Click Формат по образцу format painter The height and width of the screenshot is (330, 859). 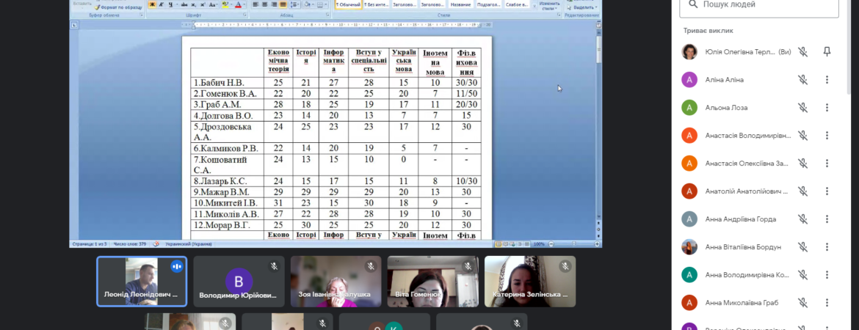[117, 7]
